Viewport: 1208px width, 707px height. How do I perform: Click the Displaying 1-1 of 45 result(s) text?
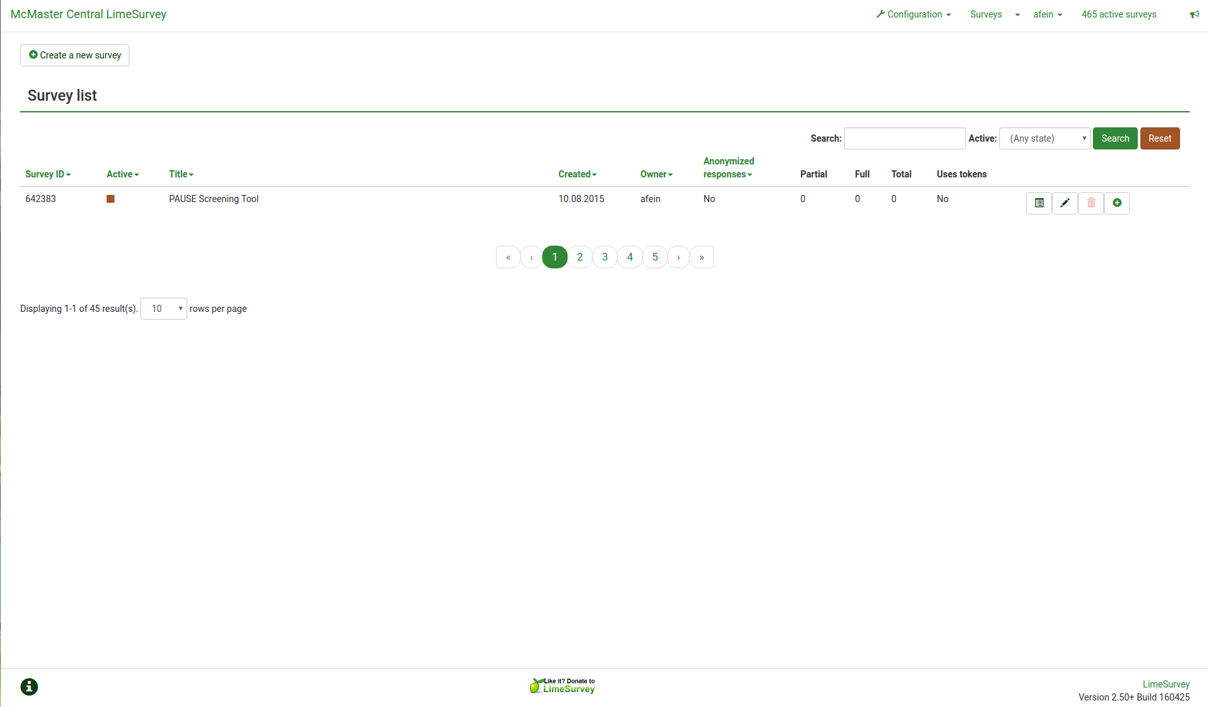[79, 309]
